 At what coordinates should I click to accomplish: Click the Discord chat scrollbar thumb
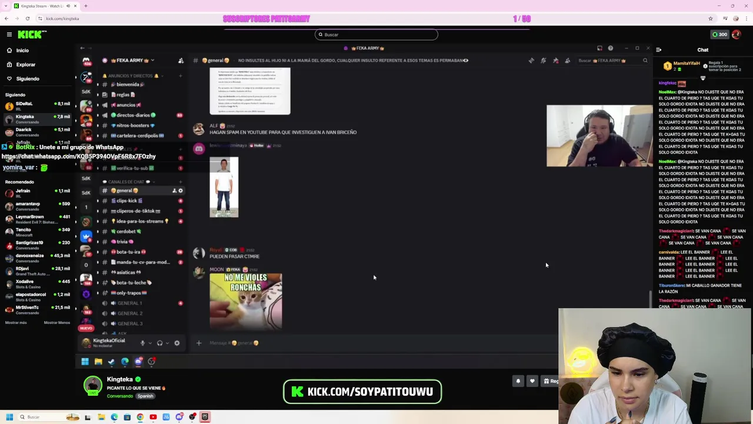coord(650,299)
